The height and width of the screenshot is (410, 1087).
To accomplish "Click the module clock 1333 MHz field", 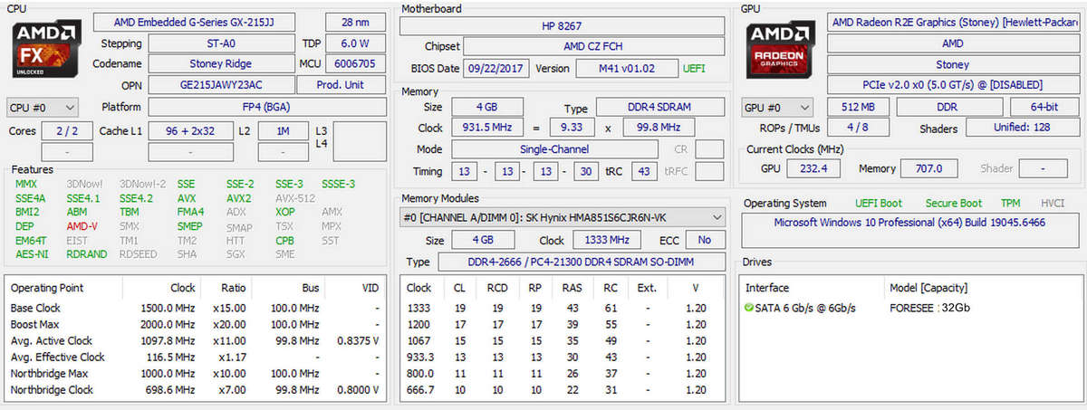I will (608, 240).
